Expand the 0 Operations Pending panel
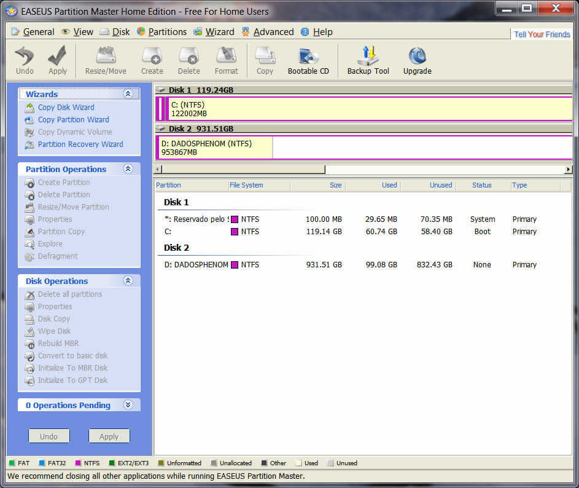Viewport: 579px width, 488px height. (x=128, y=405)
